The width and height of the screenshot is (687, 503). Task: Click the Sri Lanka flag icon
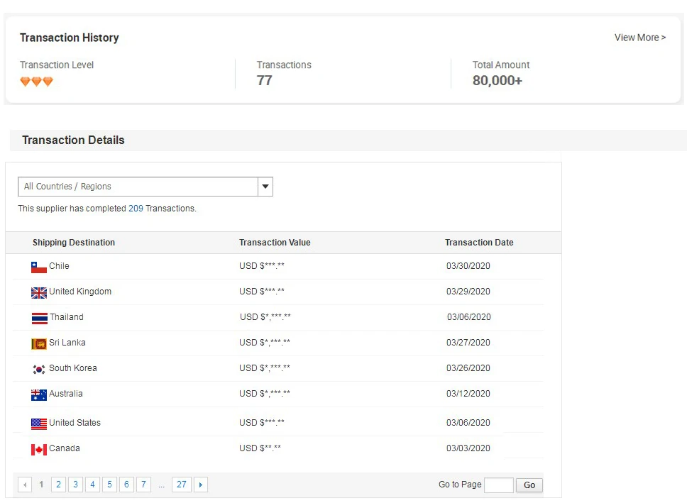coord(39,343)
